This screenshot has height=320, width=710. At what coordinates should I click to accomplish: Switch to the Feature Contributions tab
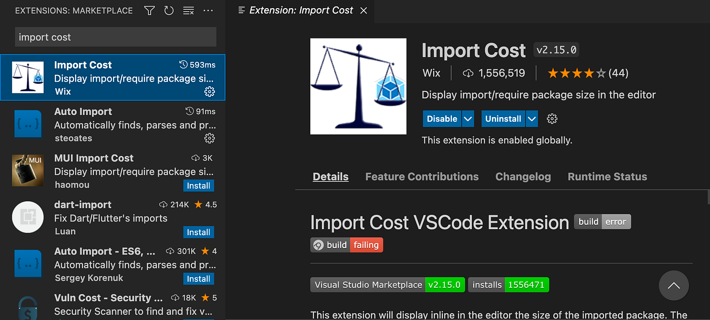[x=422, y=176]
